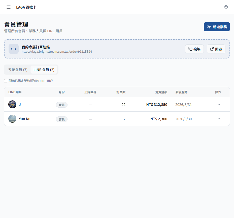
Task: Click the 最後互動 column header
Action: point(181,92)
